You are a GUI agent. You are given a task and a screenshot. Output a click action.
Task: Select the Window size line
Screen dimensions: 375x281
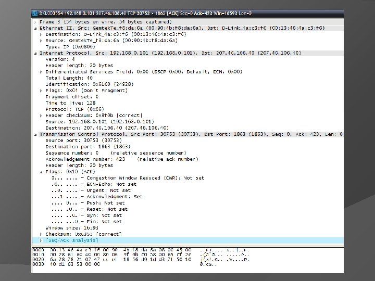coord(72,228)
